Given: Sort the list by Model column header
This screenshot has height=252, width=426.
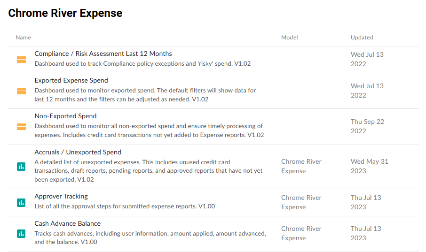Looking at the screenshot, I should [x=289, y=38].
